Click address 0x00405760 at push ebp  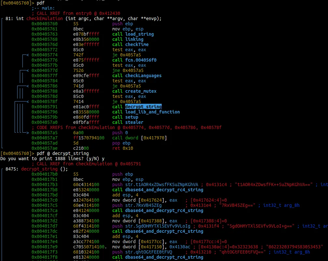pyautogui.click(x=45, y=24)
